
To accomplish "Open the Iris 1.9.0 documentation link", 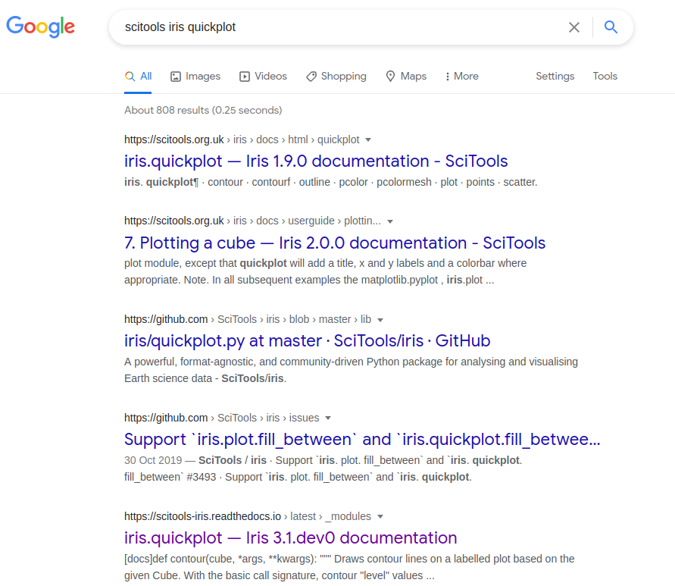I will 316,161.
